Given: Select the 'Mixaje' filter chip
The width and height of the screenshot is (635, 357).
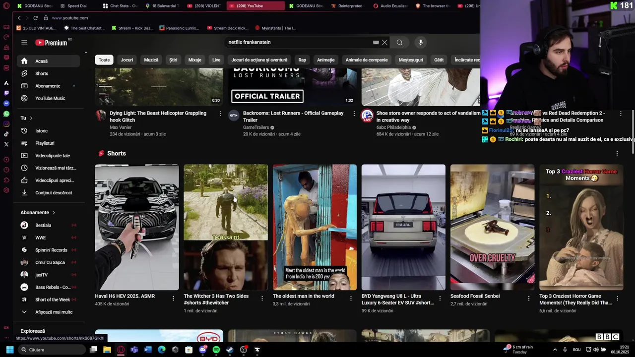Looking at the screenshot, I should click(x=195, y=60).
